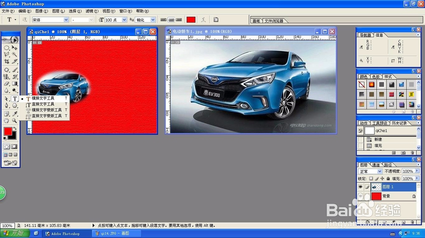Switch to Quick Mask mode button
Image resolution: width=425 pixels, height=238 pixels.
[x=14, y=147]
